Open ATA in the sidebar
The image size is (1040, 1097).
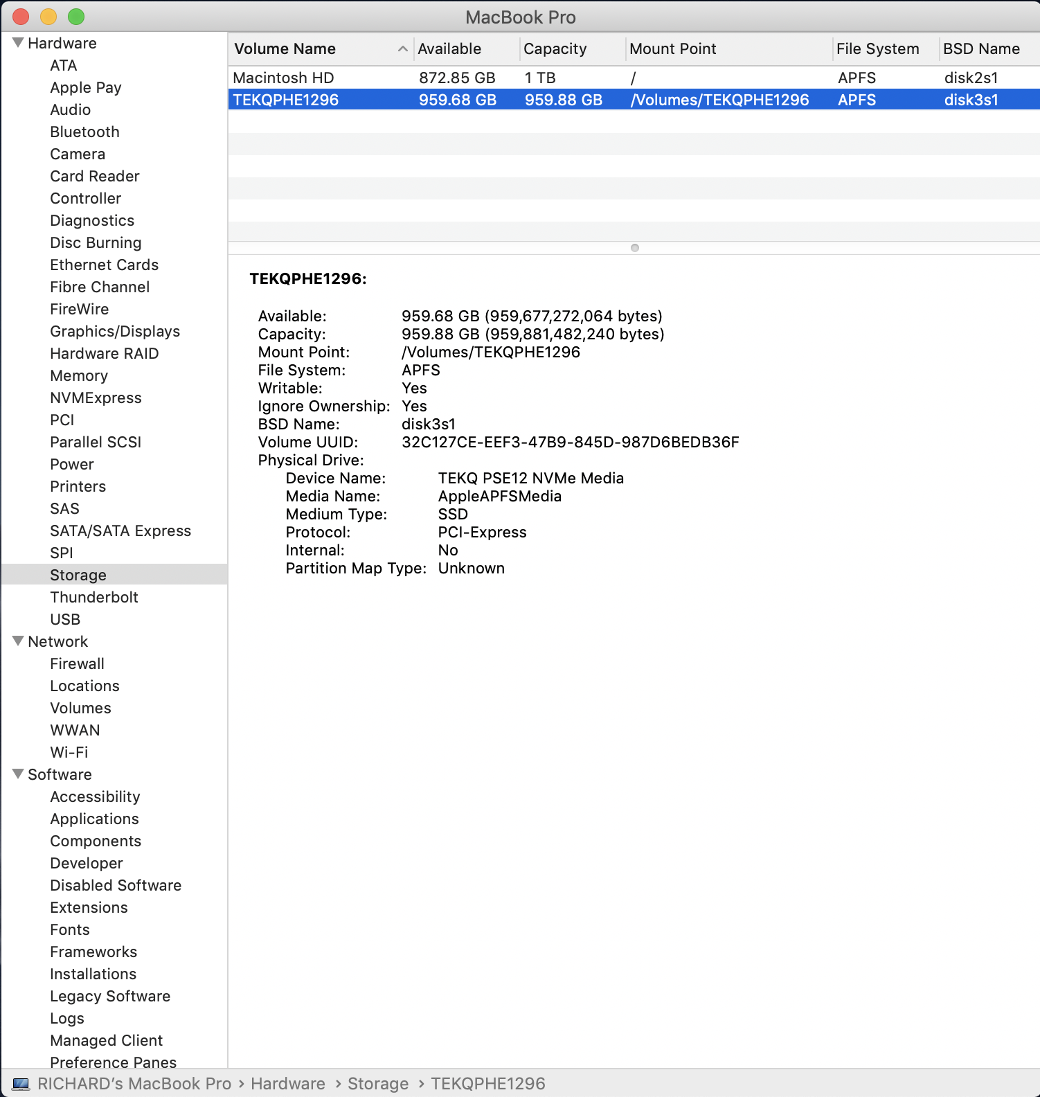[x=63, y=65]
